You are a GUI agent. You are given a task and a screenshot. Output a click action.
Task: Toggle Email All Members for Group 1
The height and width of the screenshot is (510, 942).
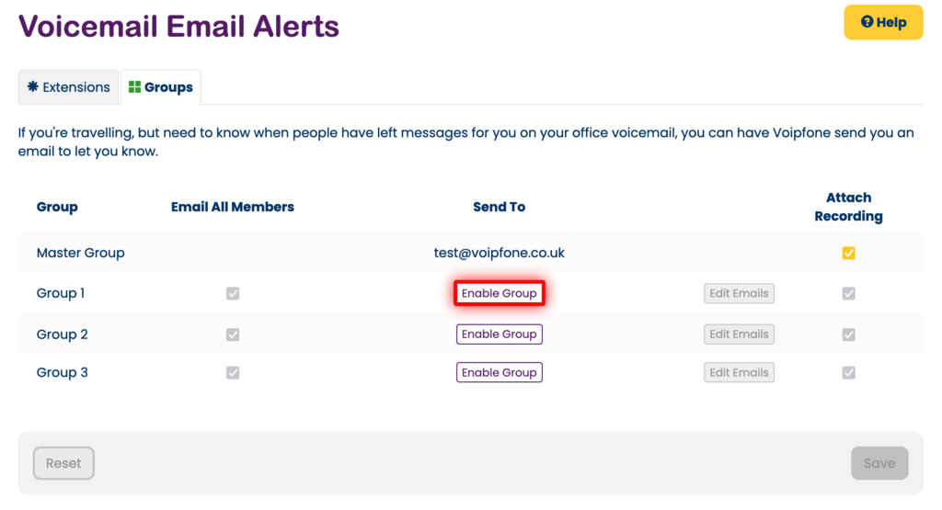click(233, 294)
